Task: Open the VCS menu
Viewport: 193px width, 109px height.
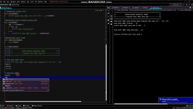Action: tap(36, 2)
